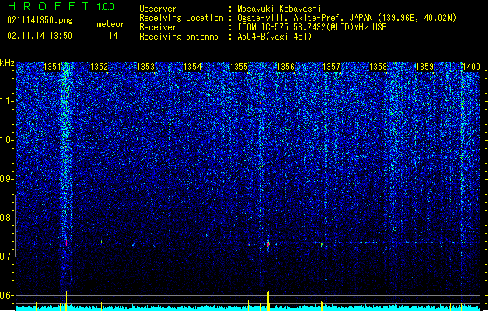The height and width of the screenshot is (311, 489).
Task: Click the ICOM IC-575 receiver text
Action: coord(312,27)
